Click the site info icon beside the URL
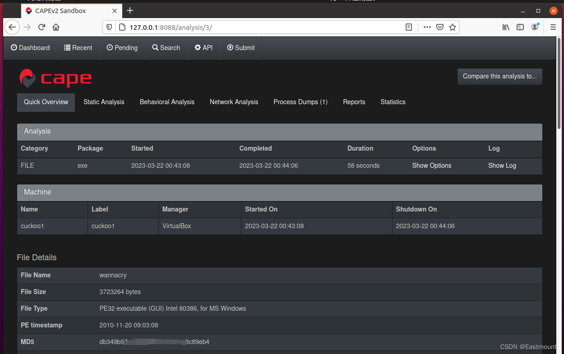The image size is (564, 354). pyautogui.click(x=122, y=27)
